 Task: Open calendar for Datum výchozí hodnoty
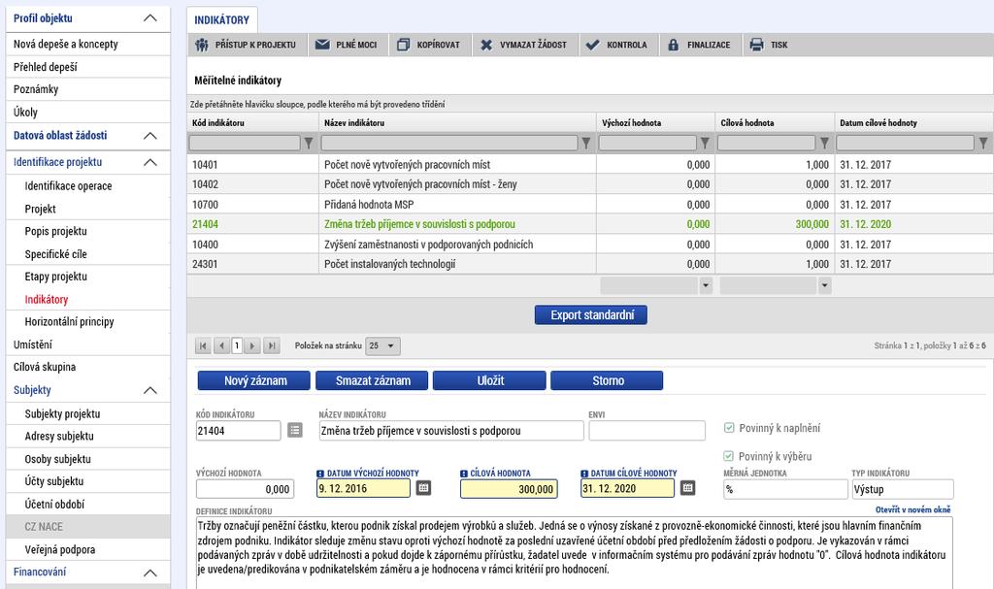pos(423,488)
